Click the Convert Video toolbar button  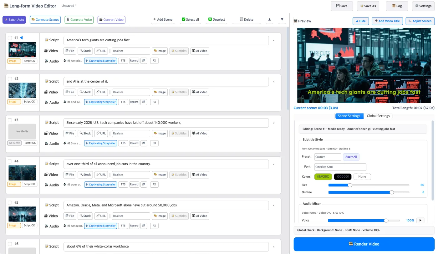click(x=111, y=20)
